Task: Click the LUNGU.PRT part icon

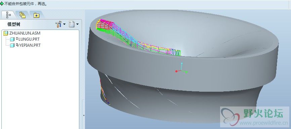Action: point(12,39)
